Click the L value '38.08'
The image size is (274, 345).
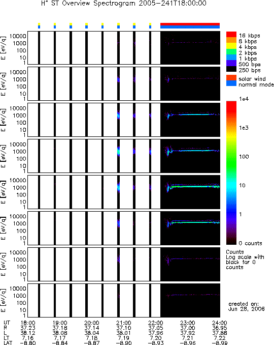coord(60,333)
